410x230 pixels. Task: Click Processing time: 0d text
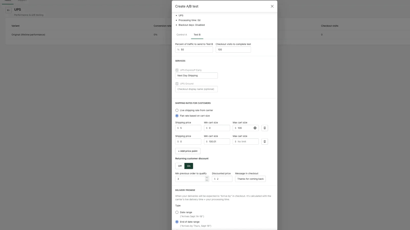189,20
